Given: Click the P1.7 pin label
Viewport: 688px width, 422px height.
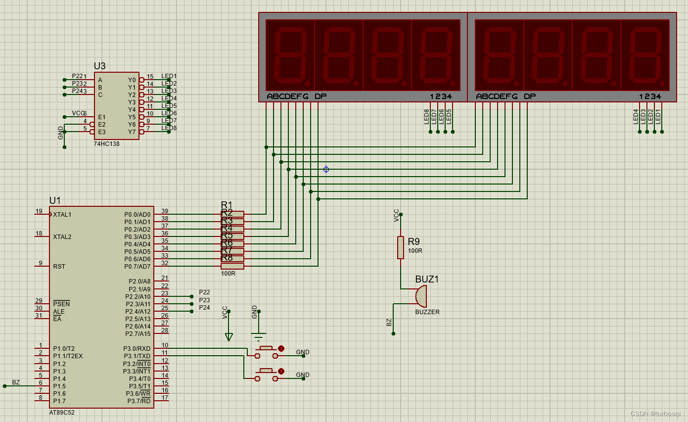Looking at the screenshot, I should [x=59, y=401].
